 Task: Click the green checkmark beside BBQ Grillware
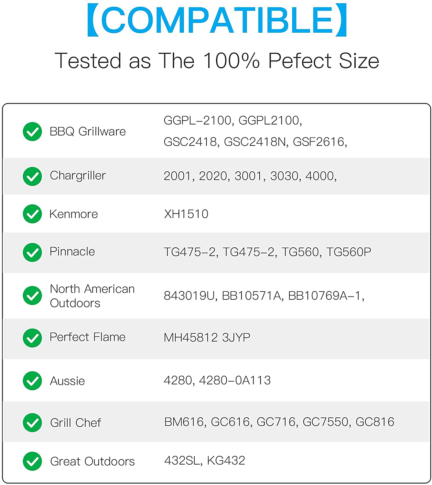[32, 132]
